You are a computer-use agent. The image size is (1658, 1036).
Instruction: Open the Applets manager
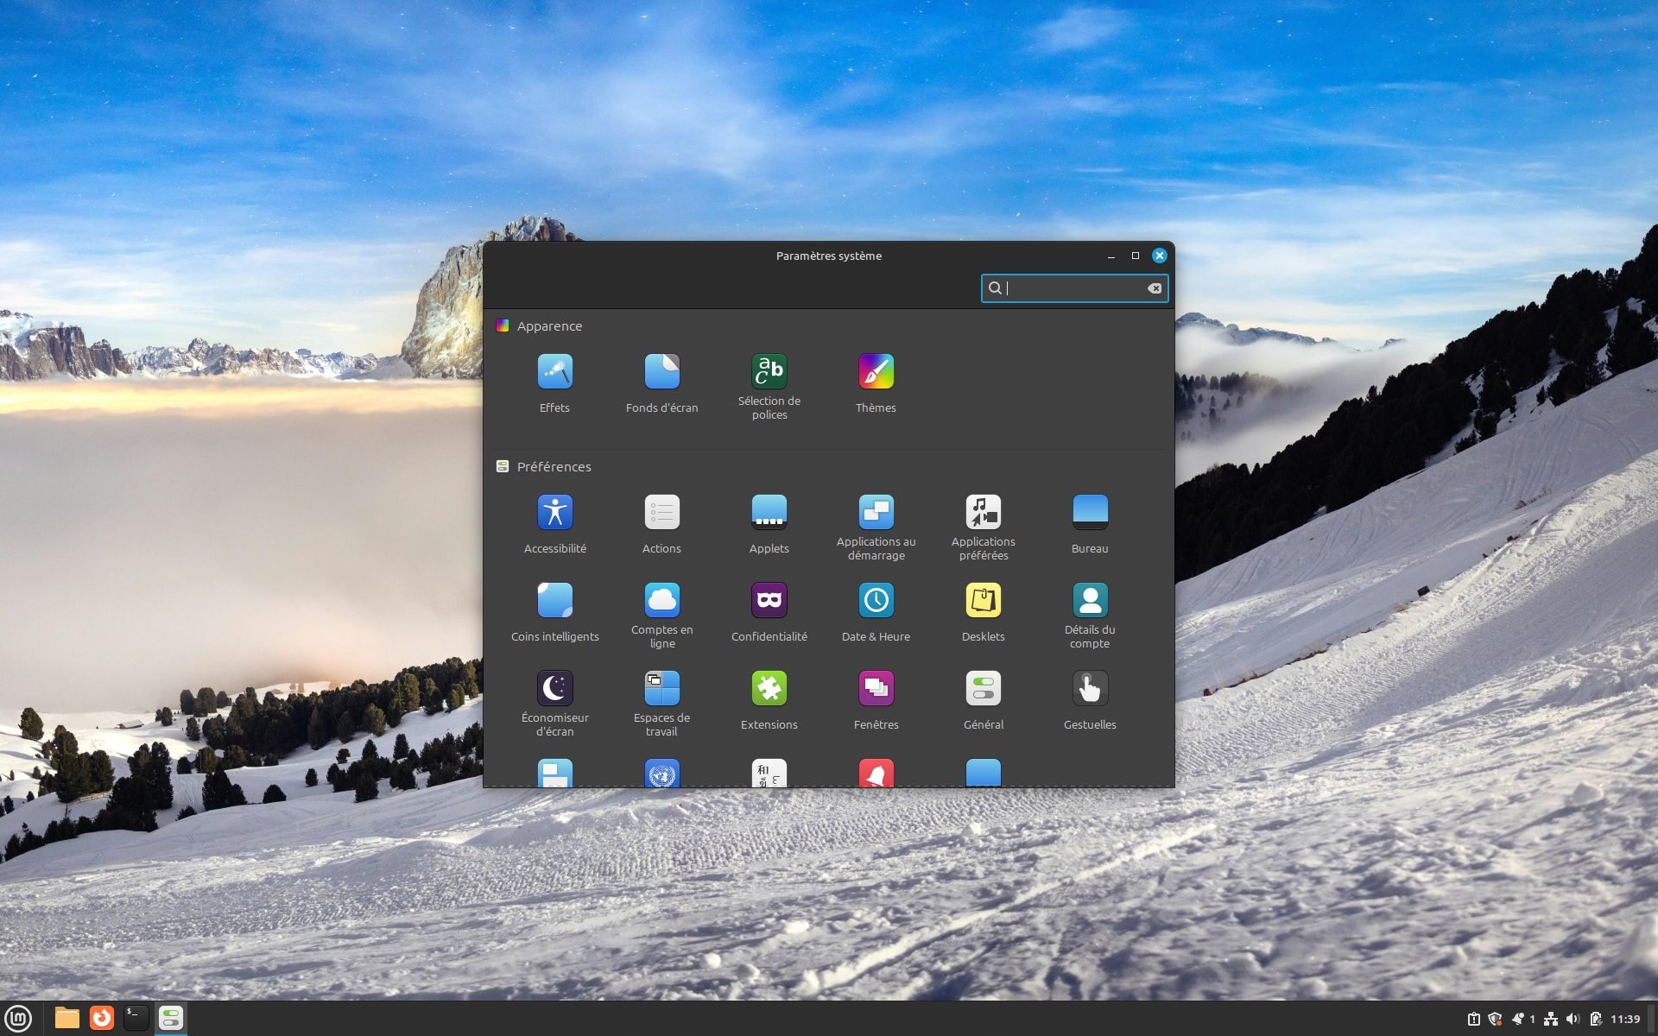tap(769, 511)
